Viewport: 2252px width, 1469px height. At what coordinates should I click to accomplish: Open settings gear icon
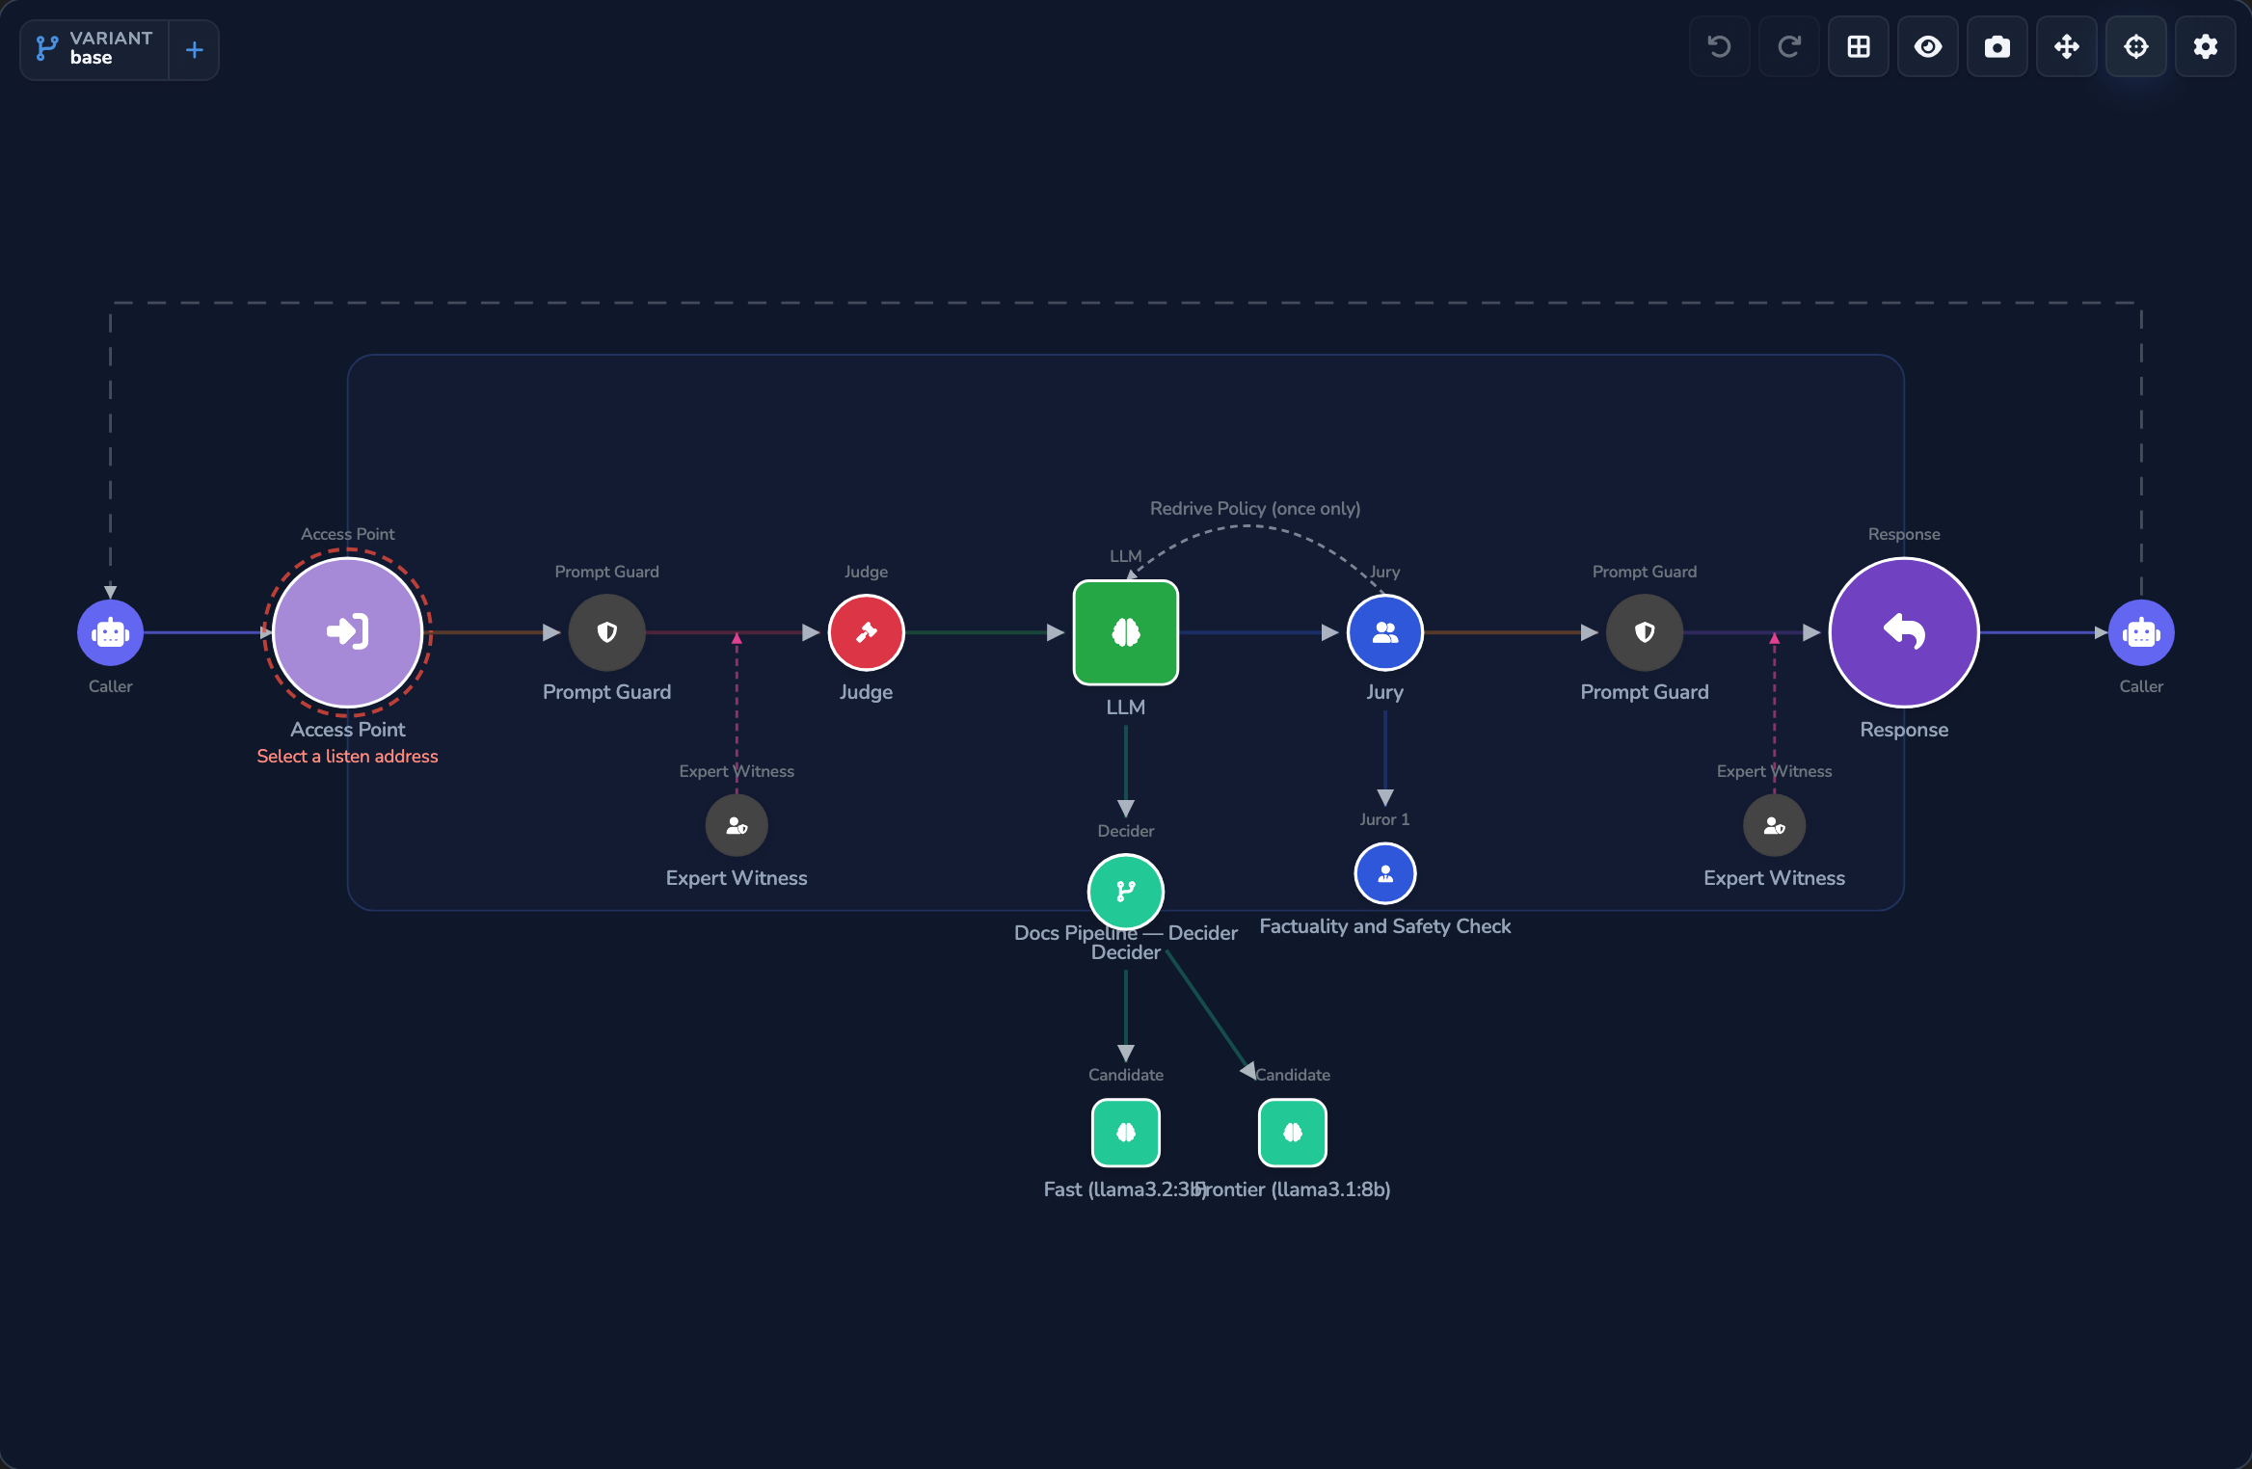pos(2205,46)
